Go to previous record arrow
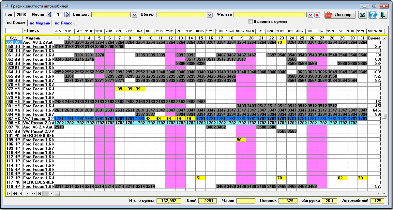The width and height of the screenshot is (393, 210). [21, 193]
